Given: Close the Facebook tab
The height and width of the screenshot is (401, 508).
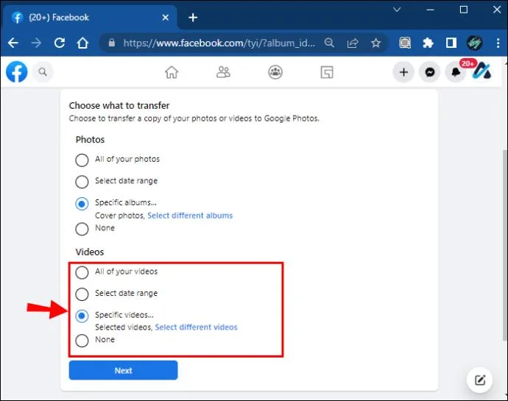Looking at the screenshot, I should pyautogui.click(x=165, y=18).
